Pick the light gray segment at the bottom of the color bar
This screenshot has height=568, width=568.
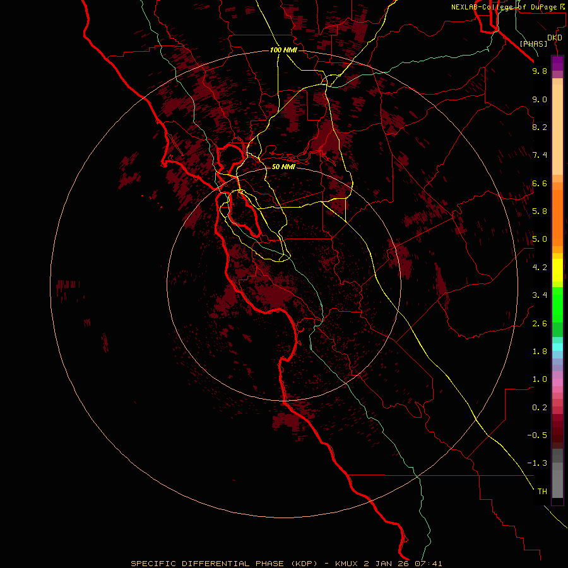557,483
